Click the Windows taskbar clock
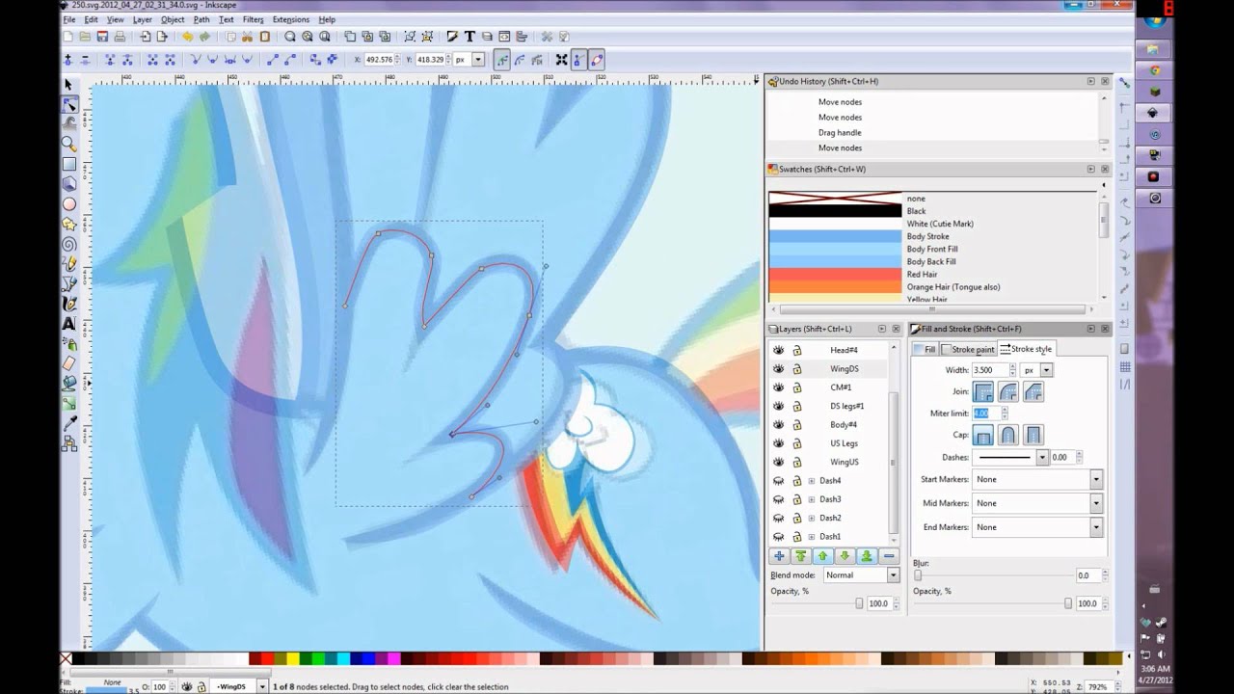Screen dimensions: 1234x694 pos(1153,674)
